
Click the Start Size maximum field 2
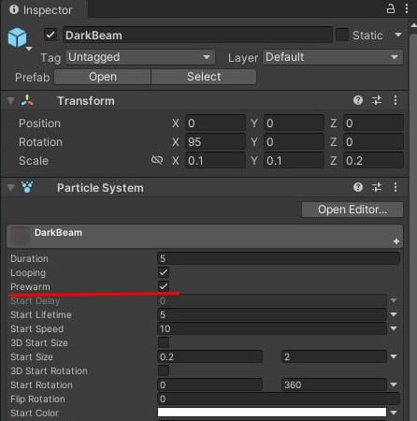click(334, 356)
